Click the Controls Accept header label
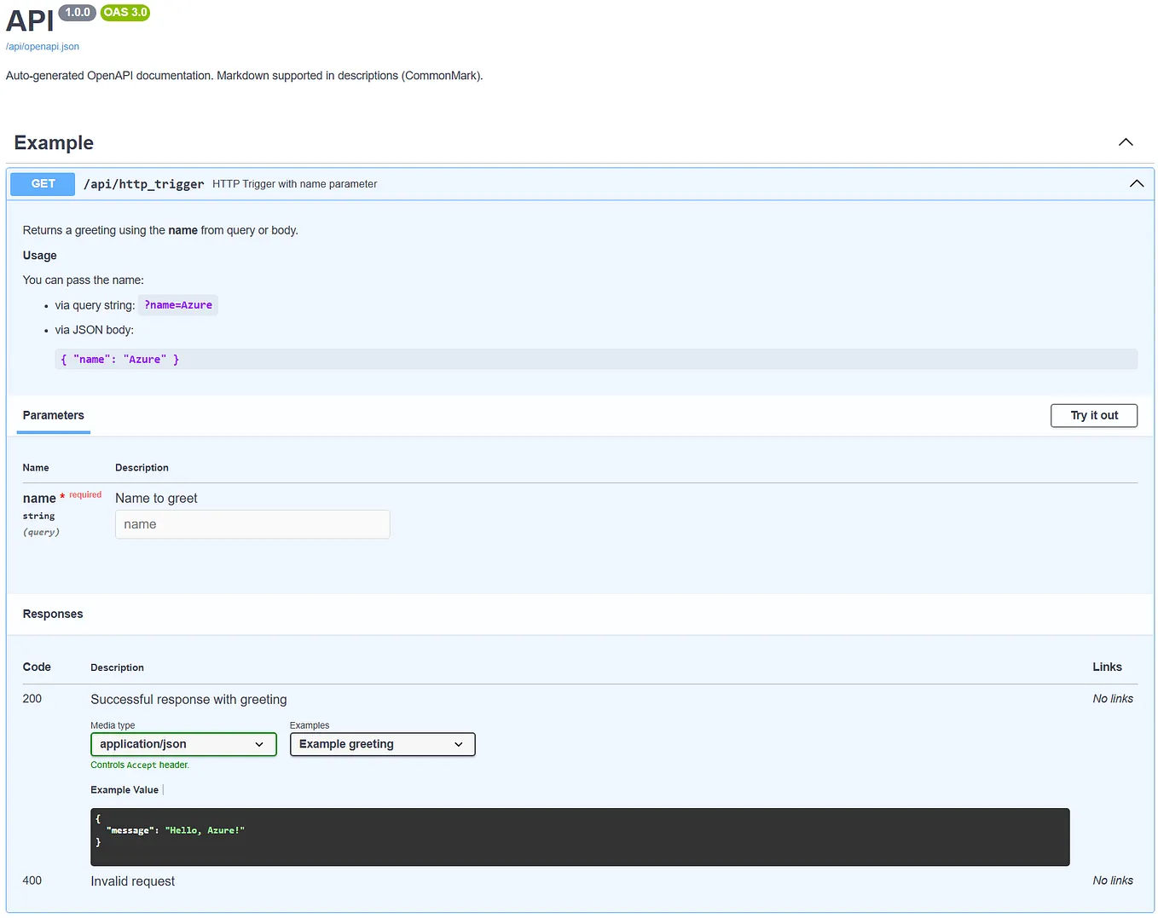Viewport: 1158px width, 918px height. pyautogui.click(x=139, y=765)
